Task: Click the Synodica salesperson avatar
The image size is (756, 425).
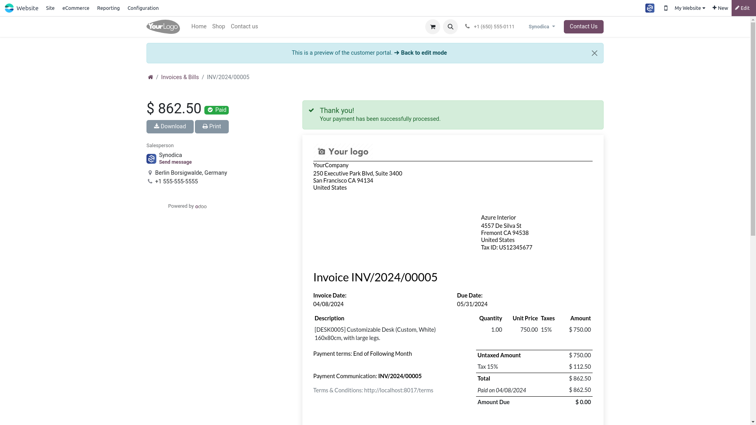Action: (151, 159)
